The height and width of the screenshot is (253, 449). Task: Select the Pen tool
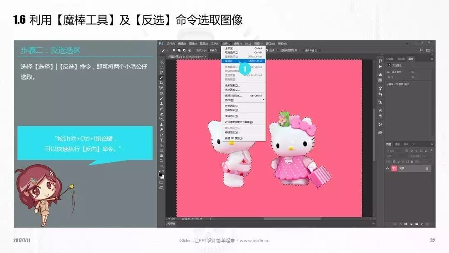(x=161, y=135)
